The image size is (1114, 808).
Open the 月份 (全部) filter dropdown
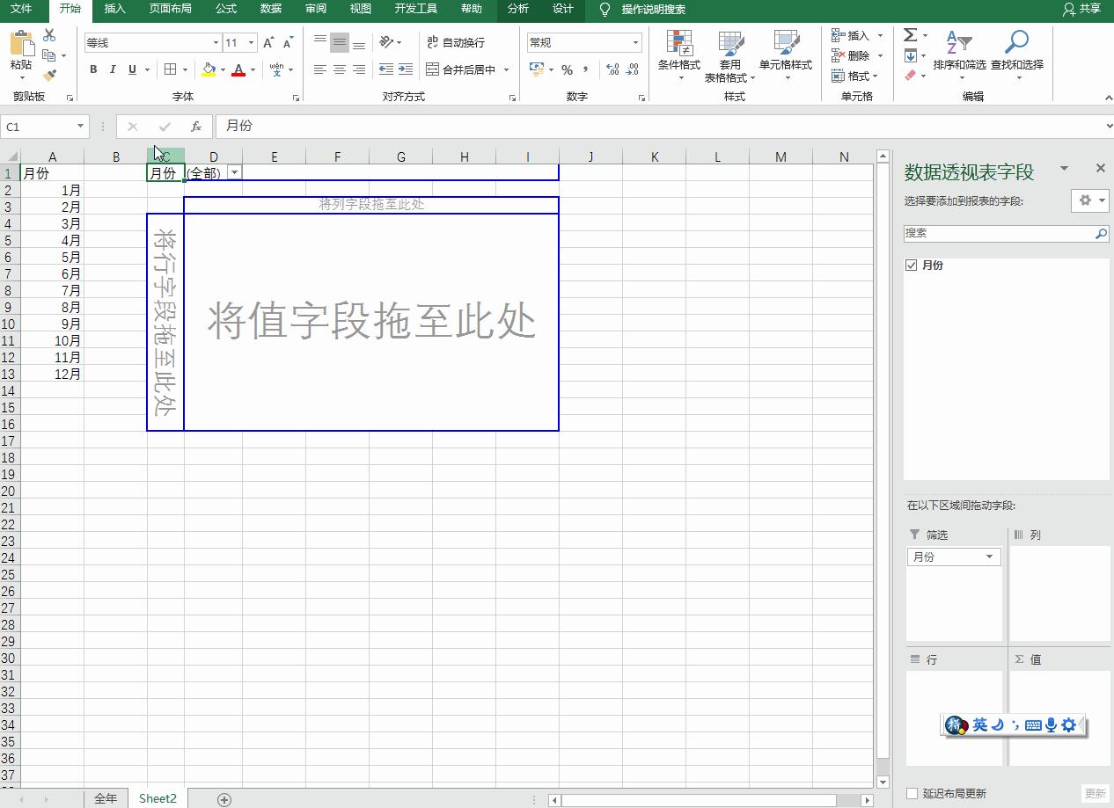233,172
